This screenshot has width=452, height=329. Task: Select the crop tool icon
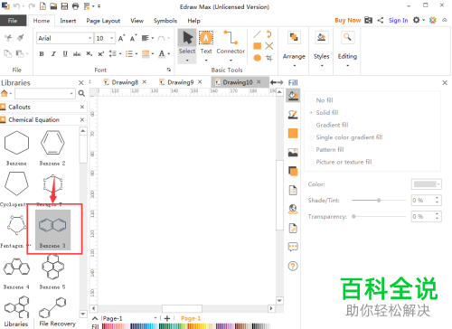coord(269,58)
